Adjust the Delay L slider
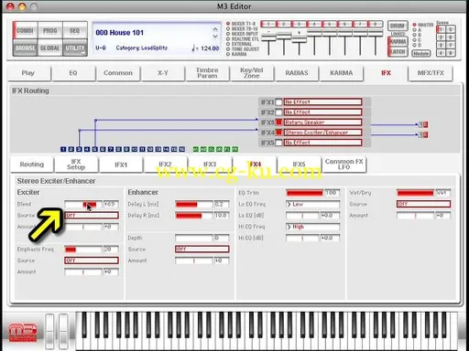 [193, 204]
